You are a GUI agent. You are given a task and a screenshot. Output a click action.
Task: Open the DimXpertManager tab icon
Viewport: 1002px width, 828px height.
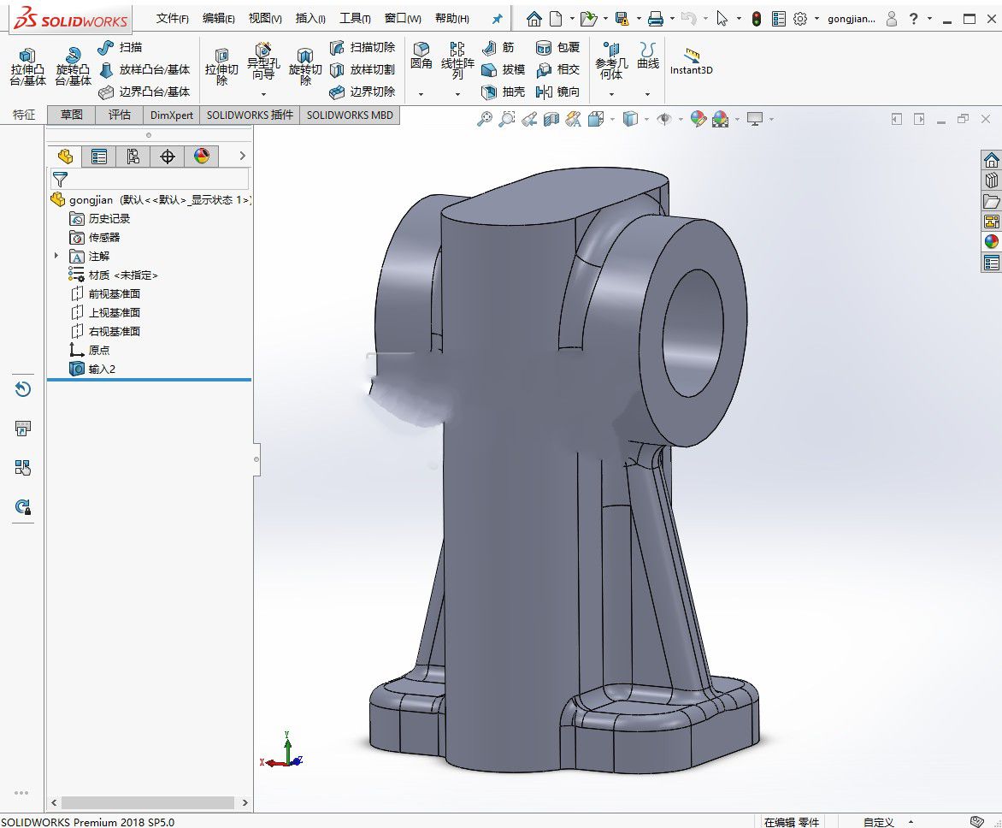(168, 157)
